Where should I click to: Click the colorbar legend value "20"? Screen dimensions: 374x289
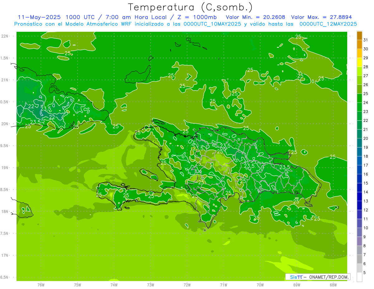pos(366,138)
